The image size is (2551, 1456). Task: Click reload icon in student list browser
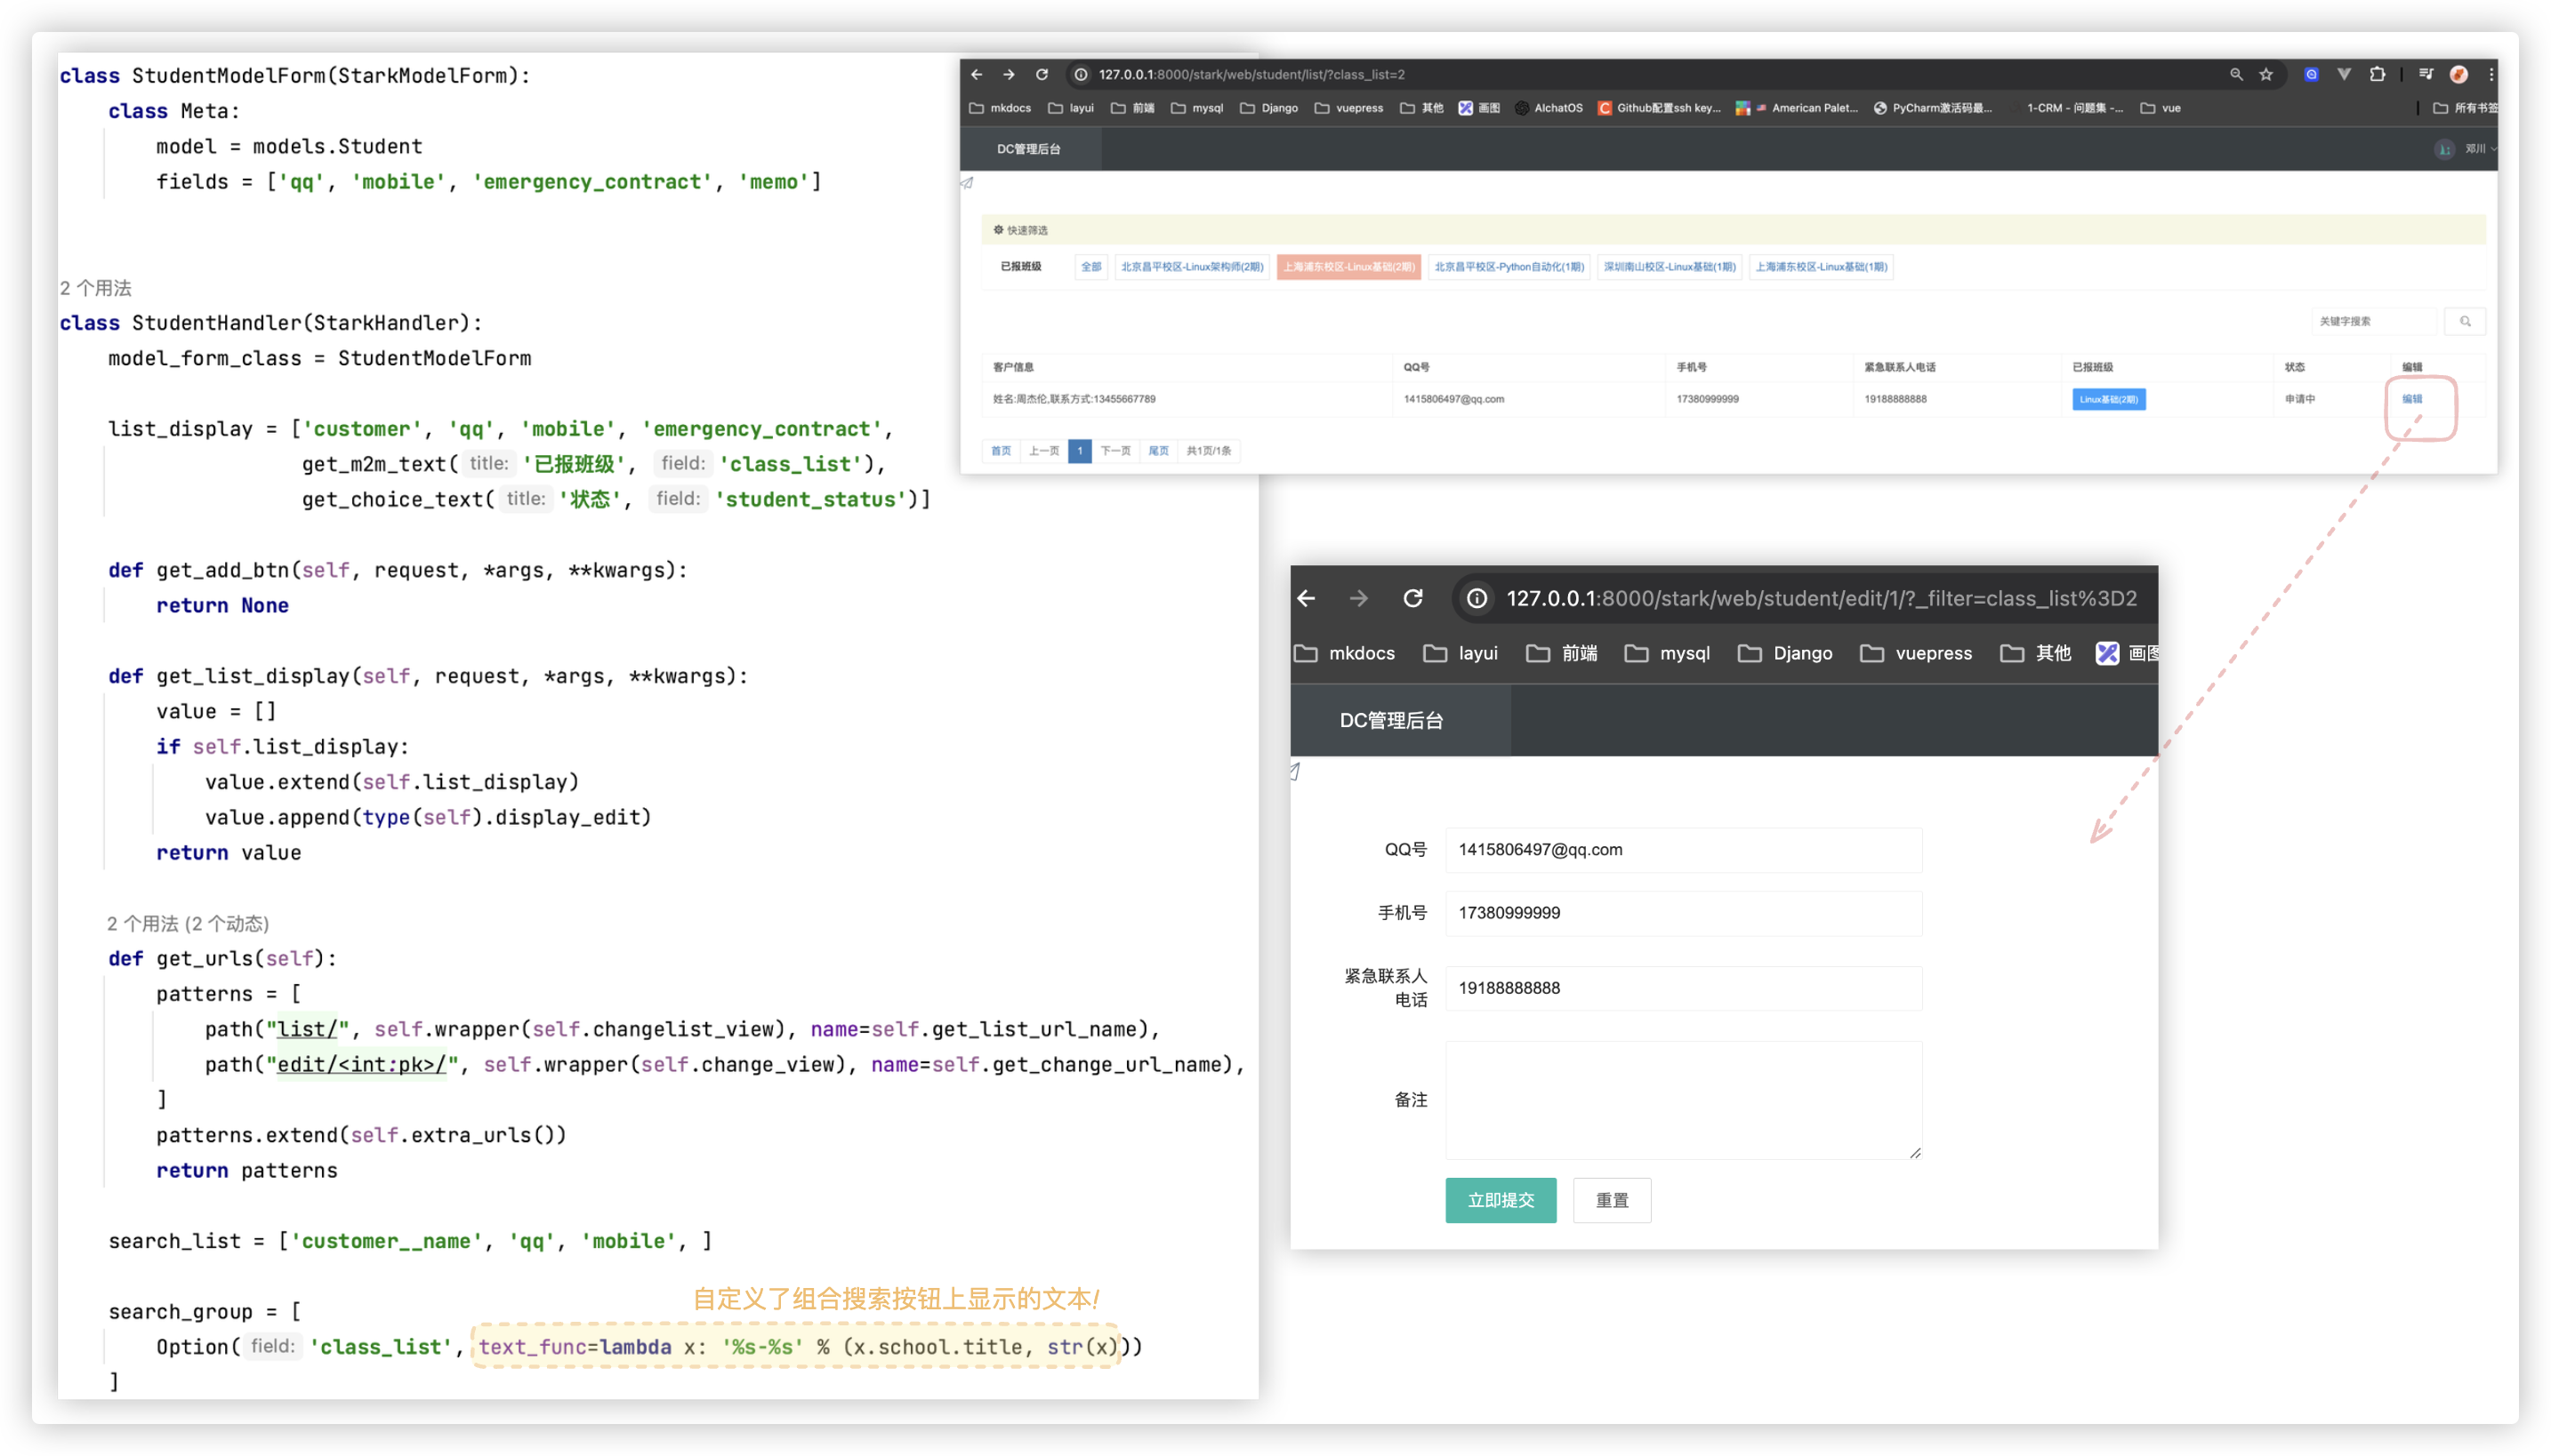point(1042,75)
